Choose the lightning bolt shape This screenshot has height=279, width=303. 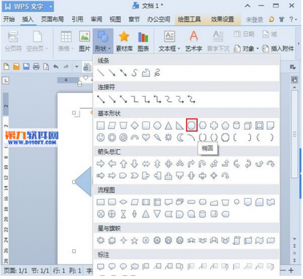point(157,137)
